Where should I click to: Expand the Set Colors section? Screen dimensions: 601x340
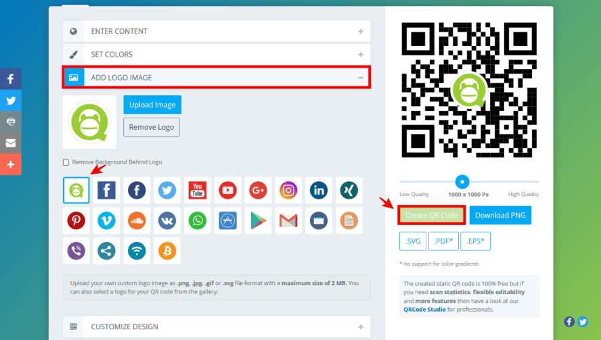(217, 54)
